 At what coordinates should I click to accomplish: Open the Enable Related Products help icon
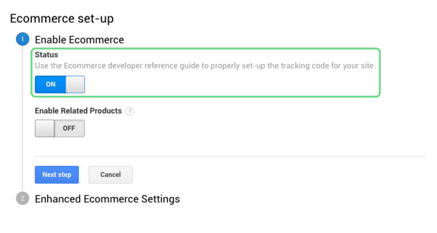130,111
